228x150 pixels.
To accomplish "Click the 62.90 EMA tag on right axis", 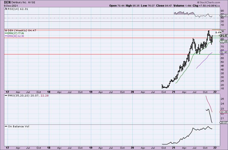I will 224,52.
